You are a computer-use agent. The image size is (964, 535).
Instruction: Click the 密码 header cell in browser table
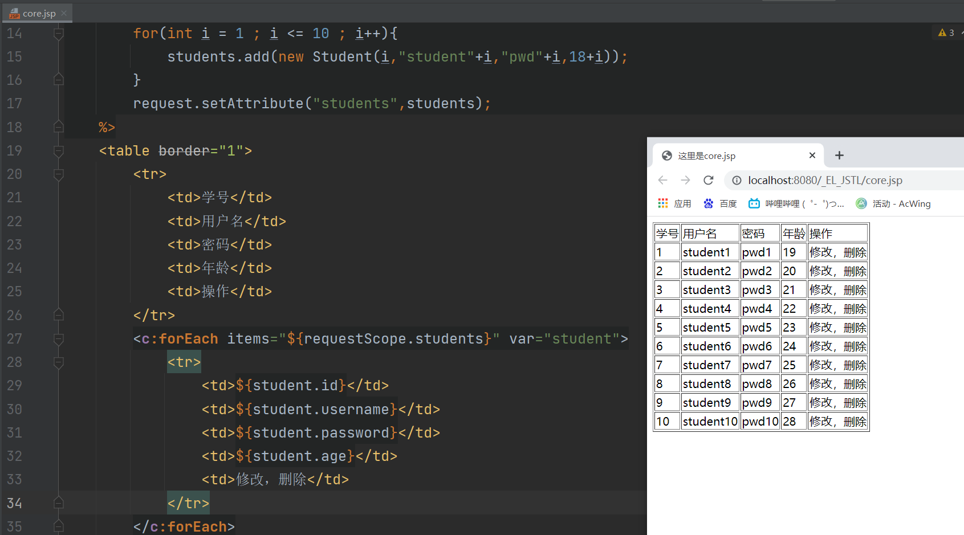(760, 234)
